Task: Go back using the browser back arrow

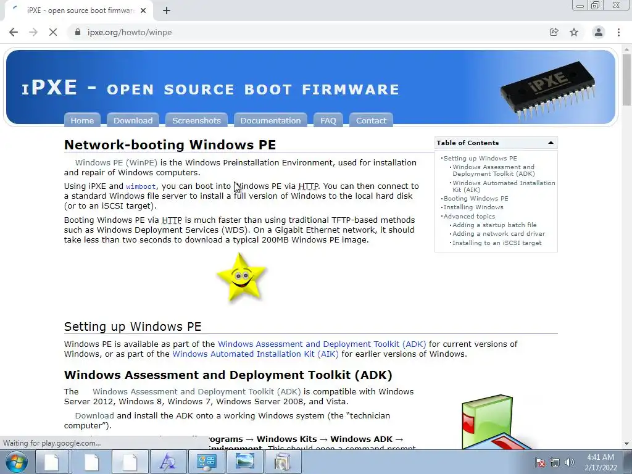Action: (x=14, y=32)
